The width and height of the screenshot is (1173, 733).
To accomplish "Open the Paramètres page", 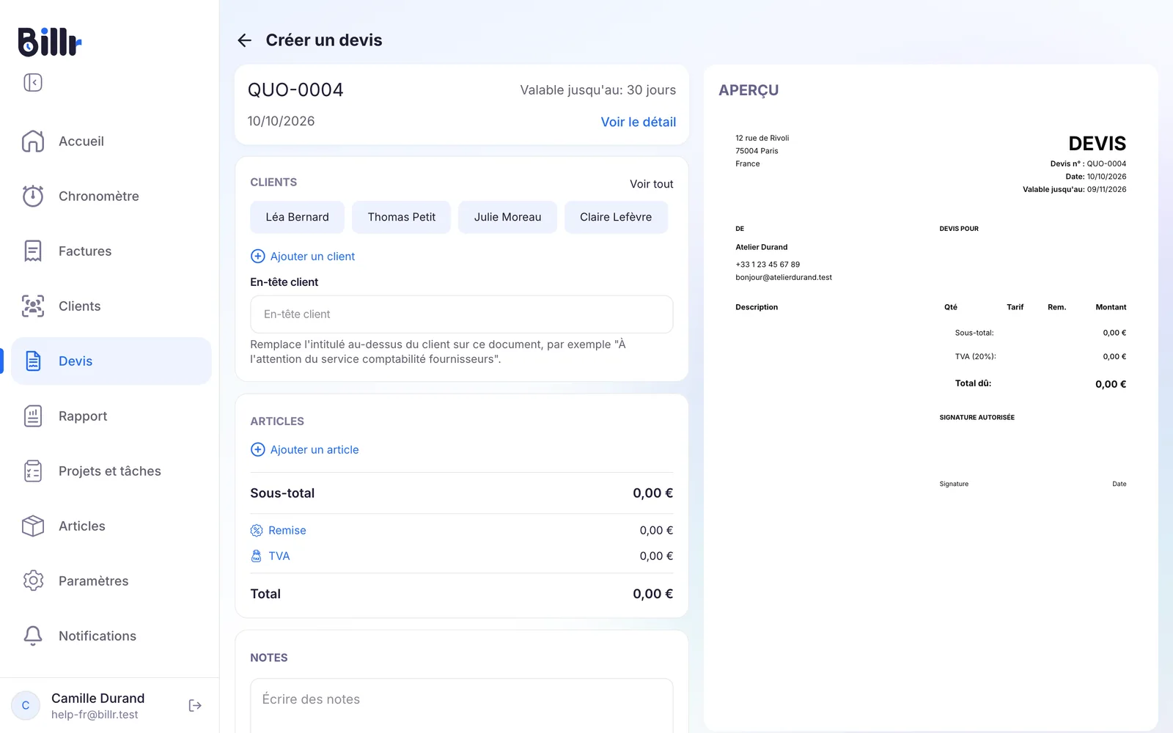I will (111, 581).
